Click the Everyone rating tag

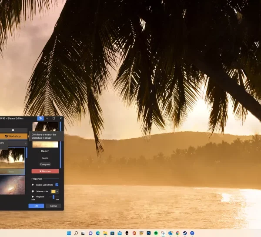pyautogui.click(x=45, y=164)
